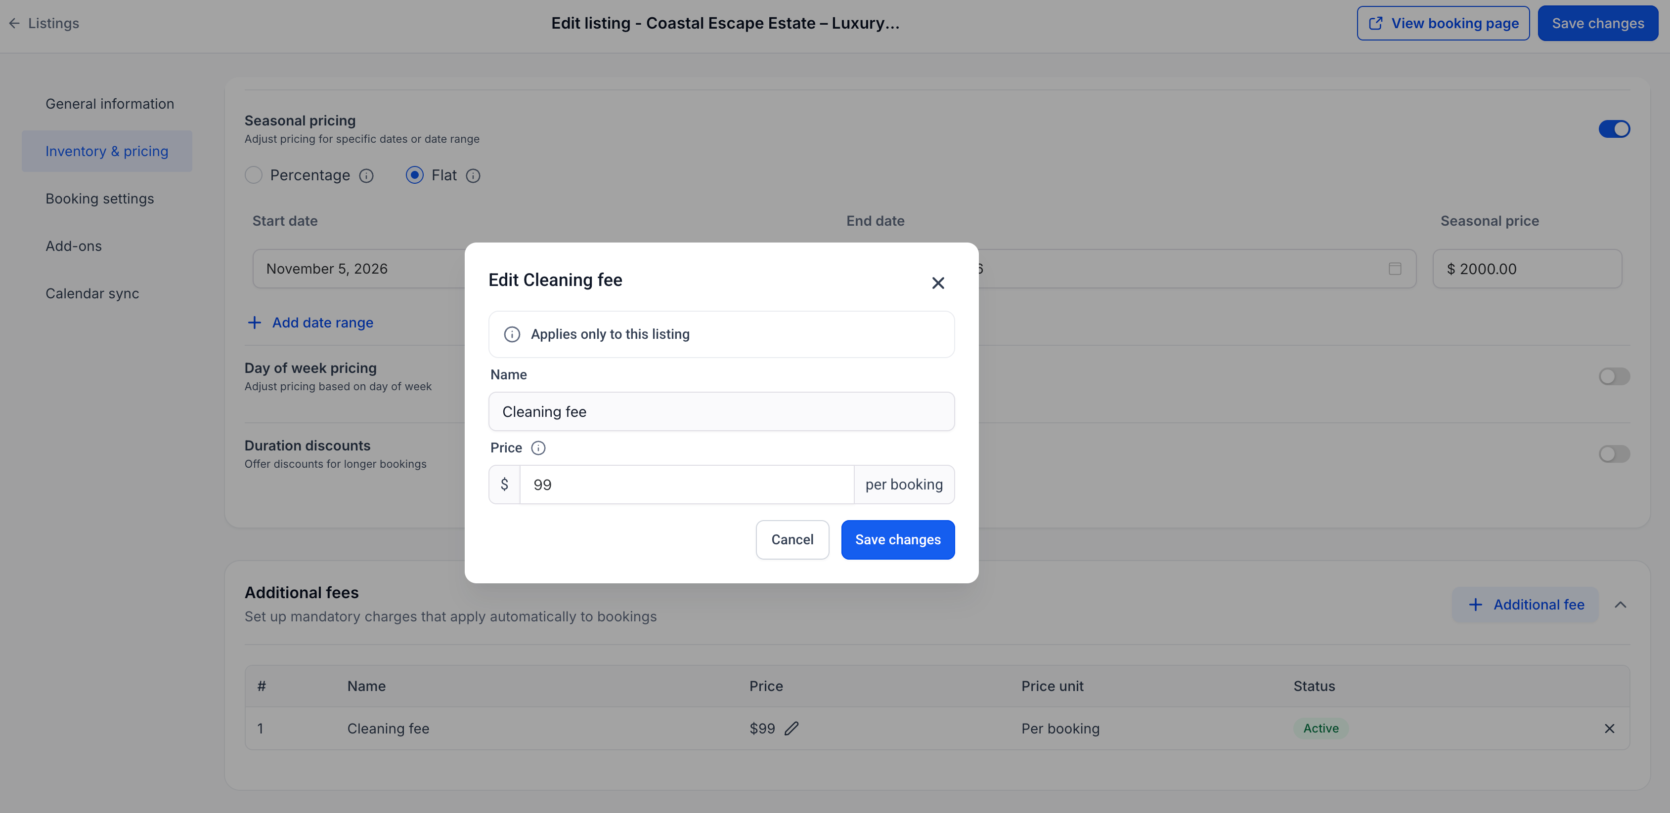Click the back arrow to Listings
1670x813 pixels.
(14, 23)
